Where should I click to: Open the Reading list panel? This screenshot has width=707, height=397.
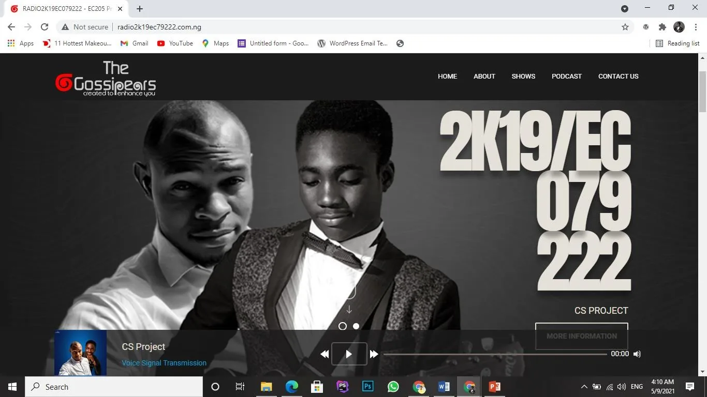click(x=677, y=43)
